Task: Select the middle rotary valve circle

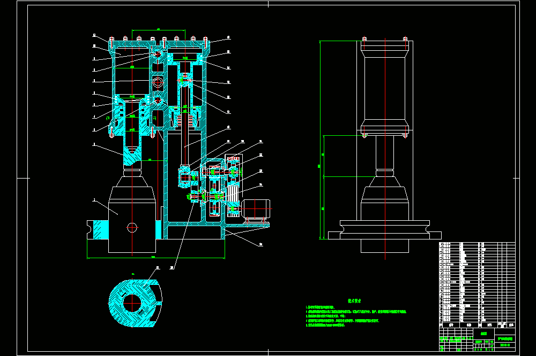Action: click(x=158, y=82)
